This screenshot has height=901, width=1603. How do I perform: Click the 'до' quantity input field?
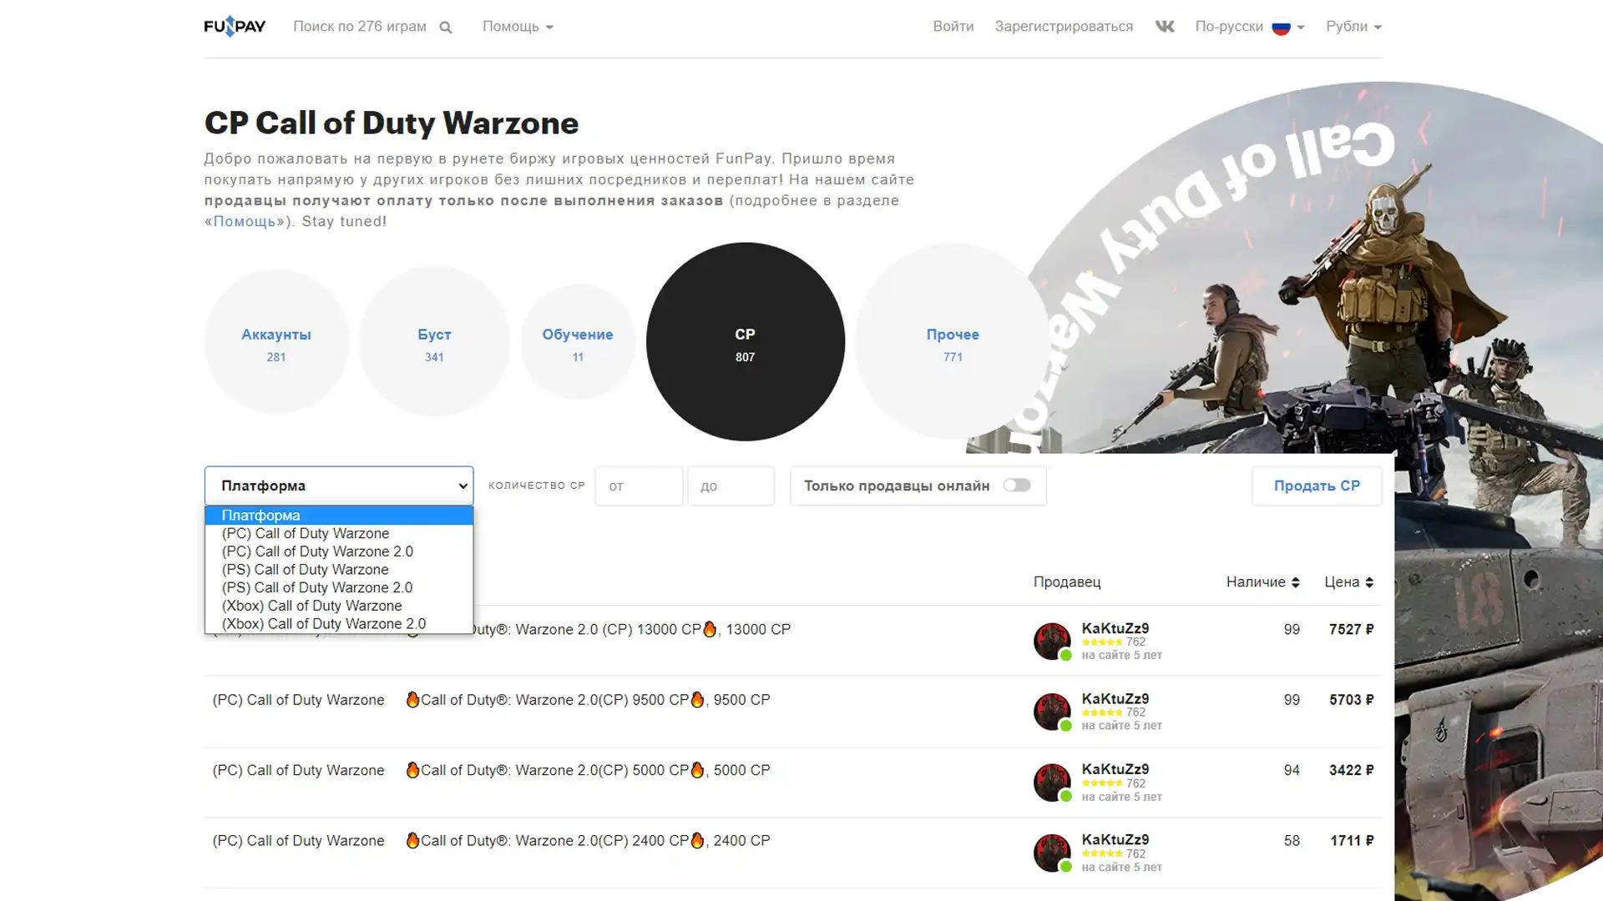coord(731,486)
